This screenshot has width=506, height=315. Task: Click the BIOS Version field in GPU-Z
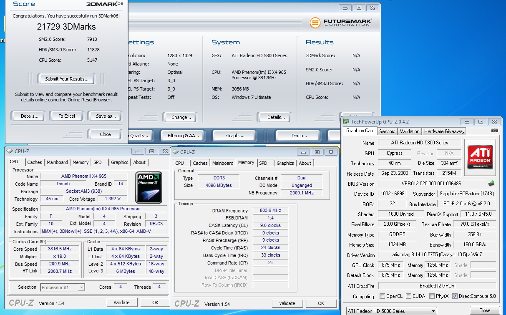click(432, 184)
